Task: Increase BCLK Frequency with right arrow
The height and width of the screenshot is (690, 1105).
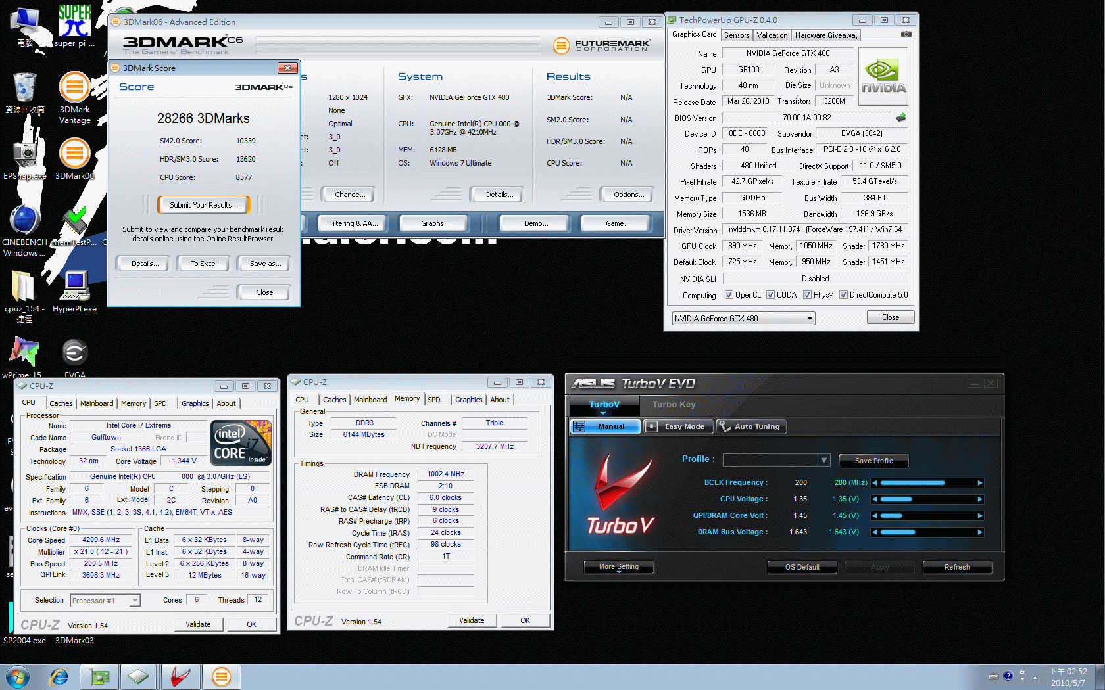Action: pos(980,483)
